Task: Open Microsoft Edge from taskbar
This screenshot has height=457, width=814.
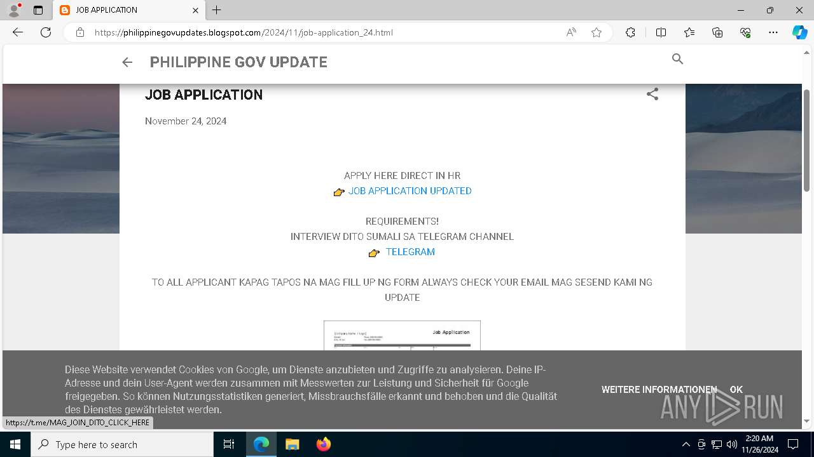Action: pos(261,444)
